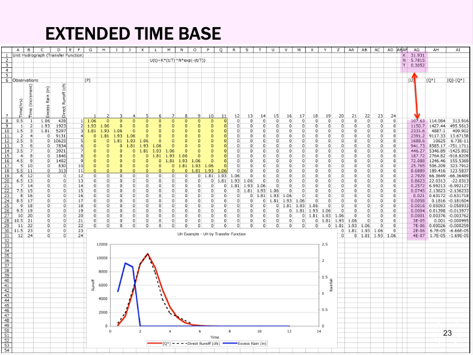The width and height of the screenshot is (473, 355).
Task: Select column header Z
Action: point(338,50)
